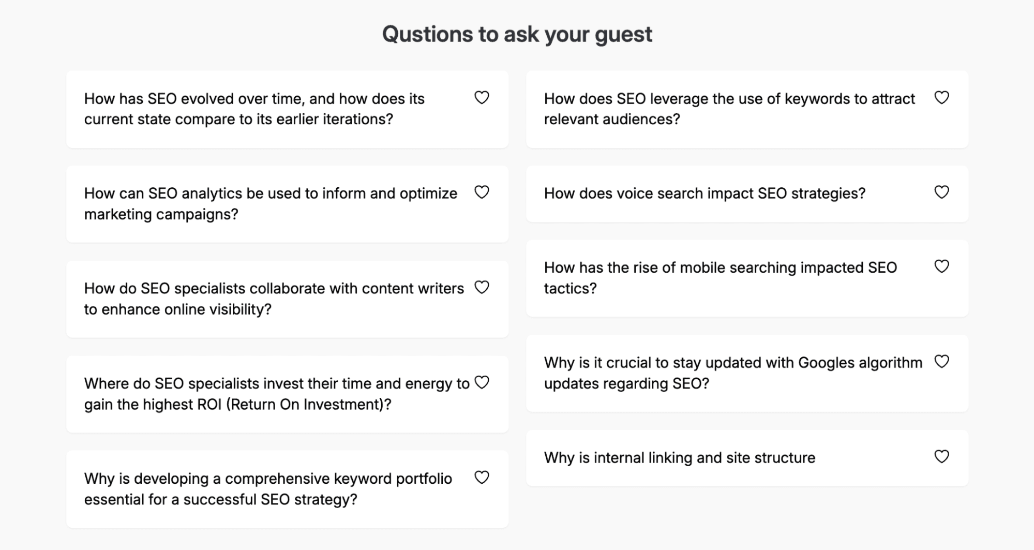Click the SEO analytics question card text
1034x550 pixels.
coord(271,204)
